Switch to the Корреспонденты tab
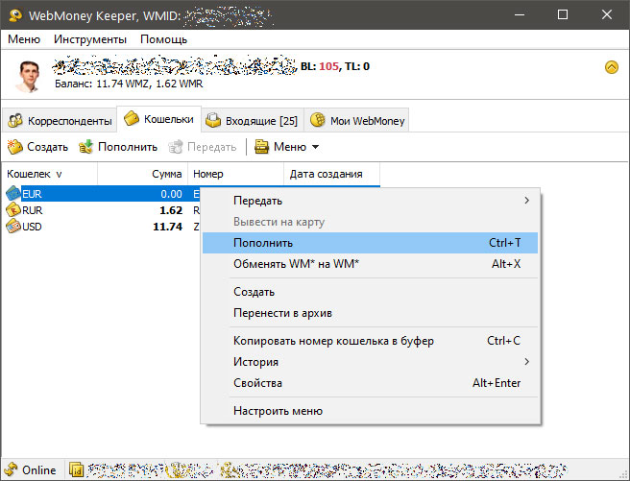Screen dimensions: 630x481 point(60,120)
